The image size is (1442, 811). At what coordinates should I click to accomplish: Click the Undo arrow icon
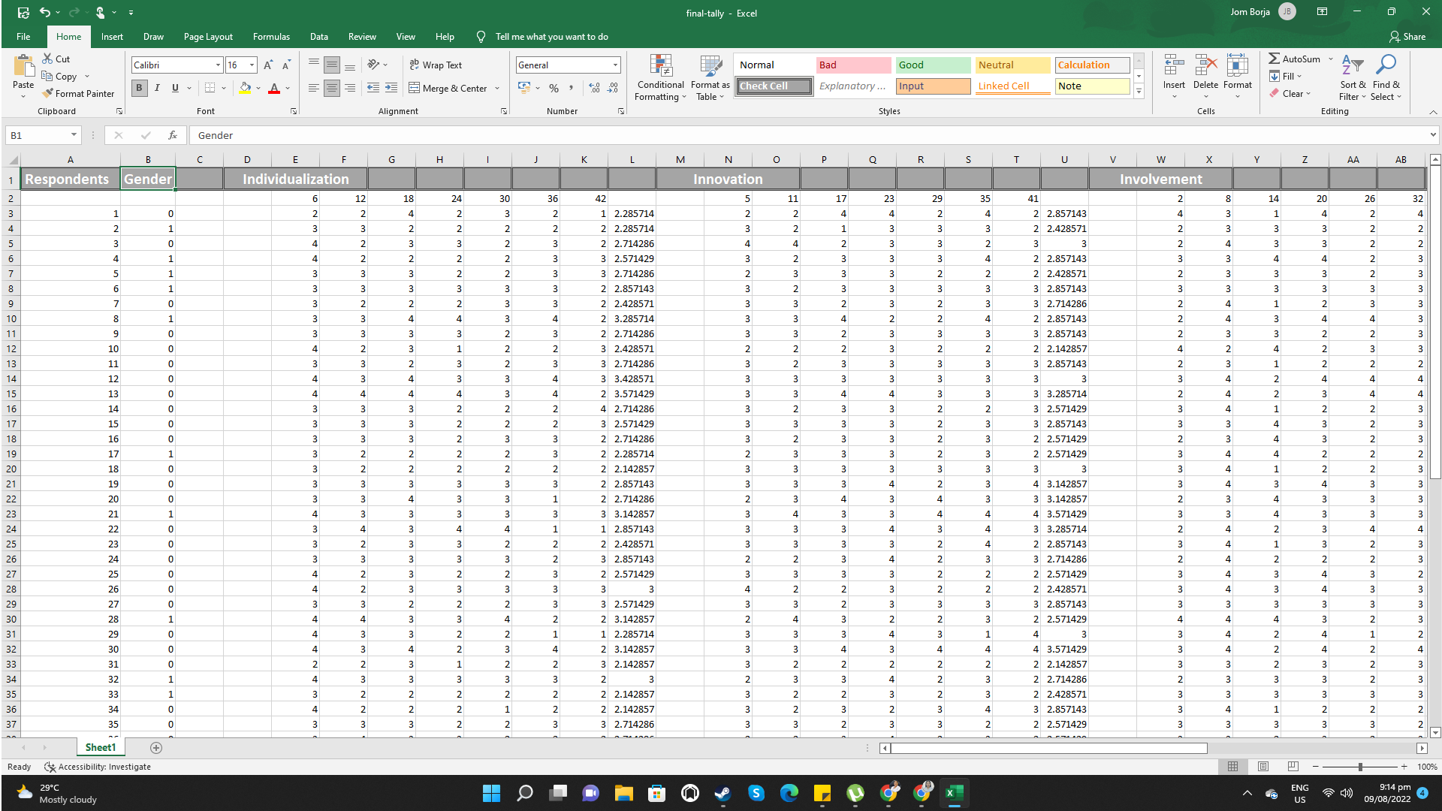click(45, 13)
